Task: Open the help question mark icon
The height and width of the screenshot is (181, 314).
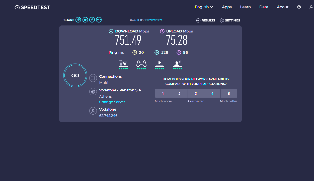Action: 299,7
